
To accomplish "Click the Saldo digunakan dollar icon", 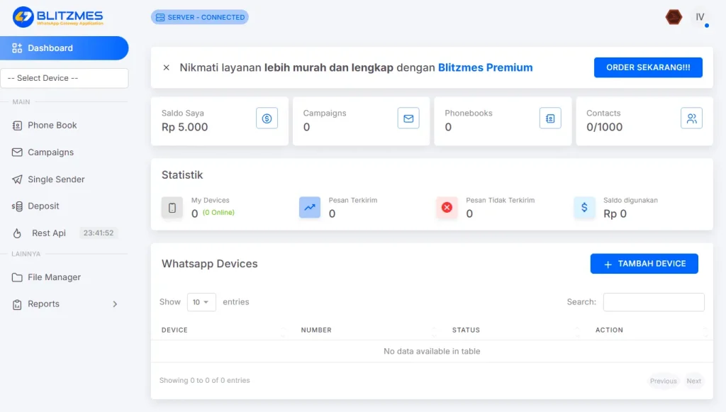I will click(584, 207).
